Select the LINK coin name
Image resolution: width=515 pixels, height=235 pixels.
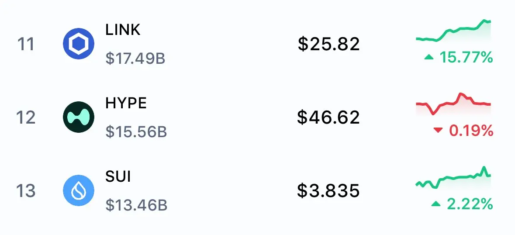pyautogui.click(x=123, y=30)
